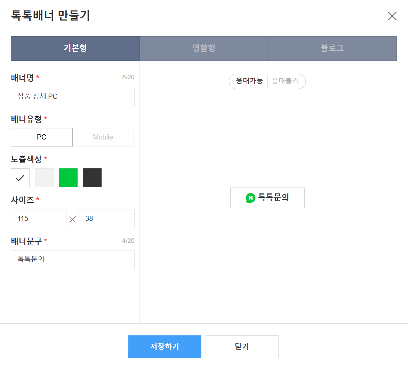The height and width of the screenshot is (366, 408).
Task: Switch to the 기본형 tab
Action: pyautogui.click(x=75, y=48)
